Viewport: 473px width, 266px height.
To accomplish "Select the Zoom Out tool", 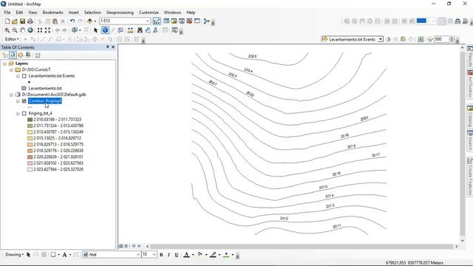I will pyautogui.click(x=15, y=30).
